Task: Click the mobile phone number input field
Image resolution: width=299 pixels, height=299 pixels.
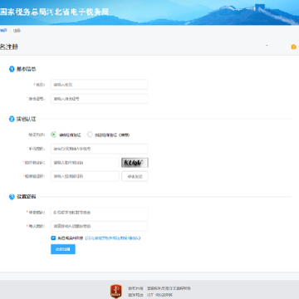Action: coord(99,149)
